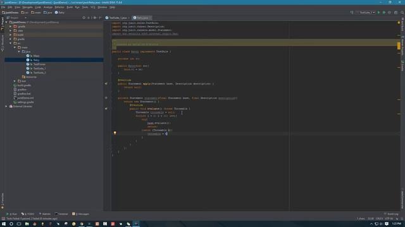
Task: Open Search Everywhere magnifier icon
Action: click(x=402, y=13)
